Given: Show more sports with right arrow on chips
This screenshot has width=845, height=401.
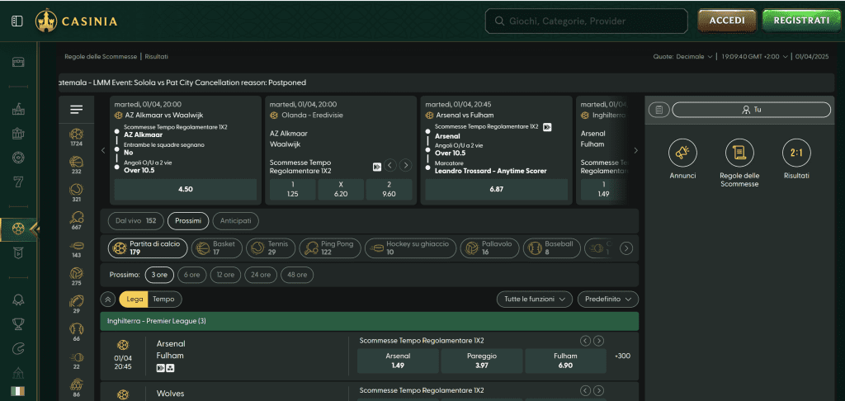Looking at the screenshot, I should (625, 248).
